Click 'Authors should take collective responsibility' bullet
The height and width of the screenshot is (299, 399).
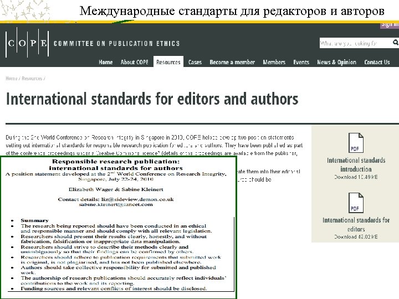tap(119, 270)
